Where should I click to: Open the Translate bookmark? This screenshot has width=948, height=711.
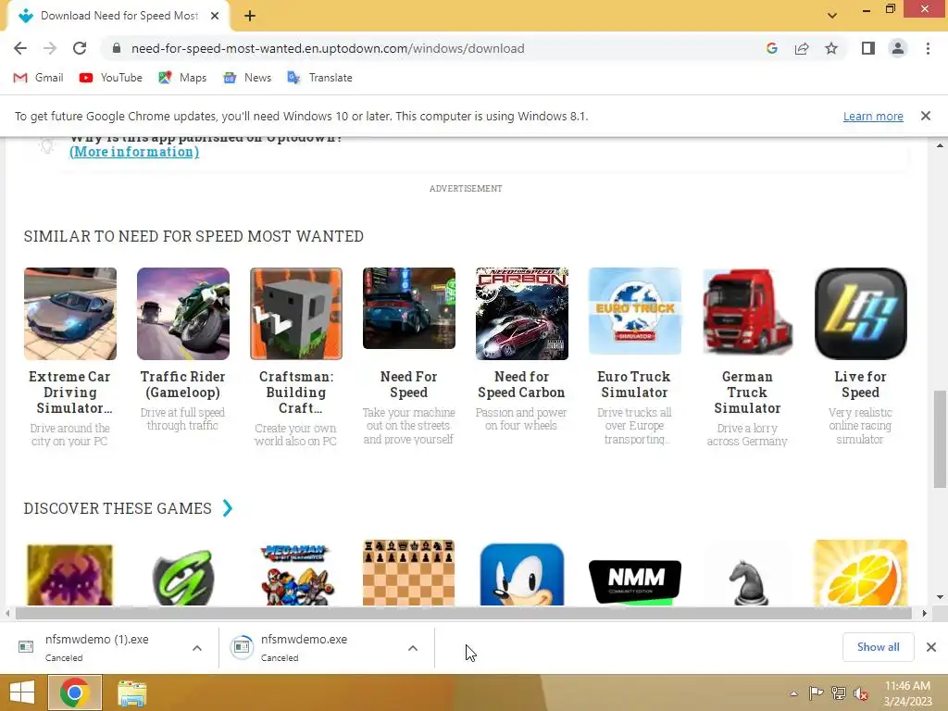319,78
